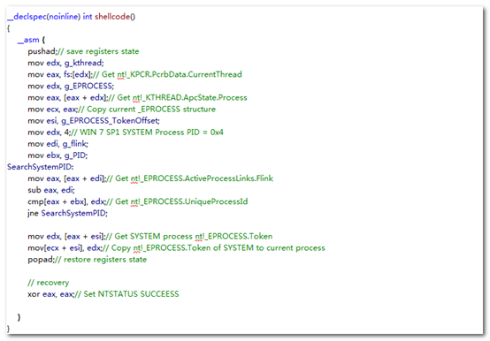Click the 'mov edx, [eax + esi]' instruction
The image size is (490, 341).
[x=66, y=236]
